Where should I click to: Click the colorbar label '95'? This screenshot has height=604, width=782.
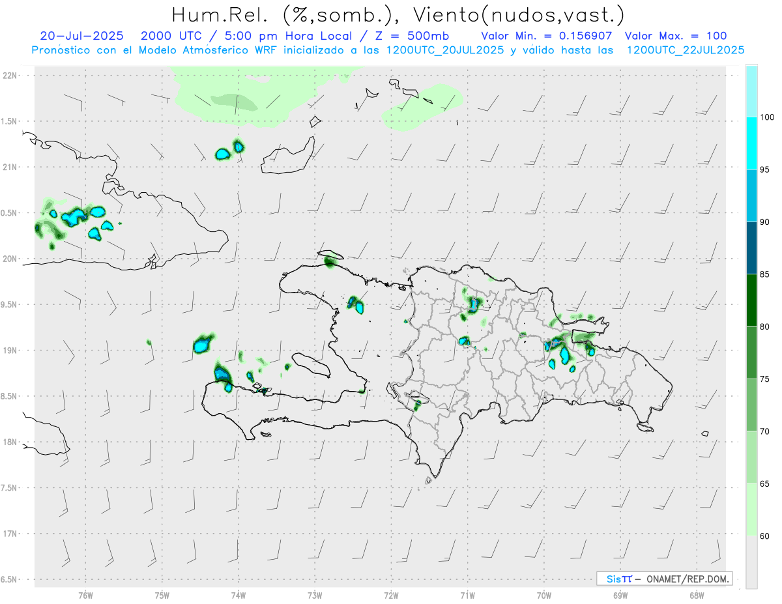[x=766, y=169]
